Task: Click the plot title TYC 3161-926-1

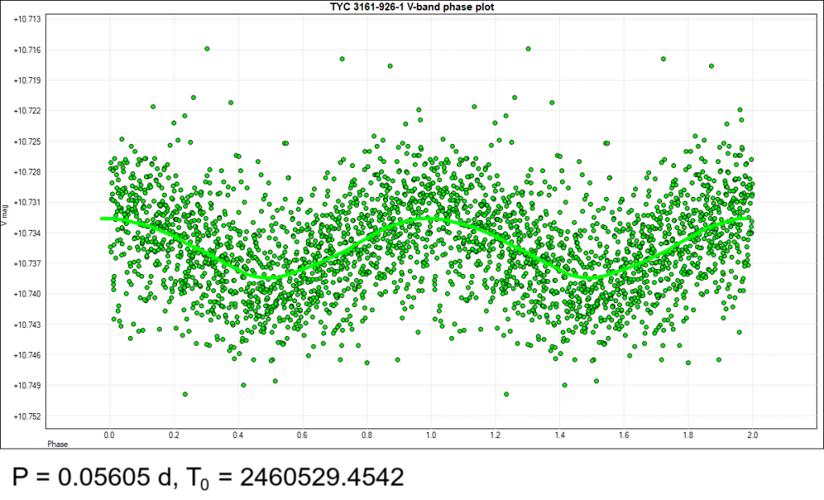Action: tap(412, 6)
